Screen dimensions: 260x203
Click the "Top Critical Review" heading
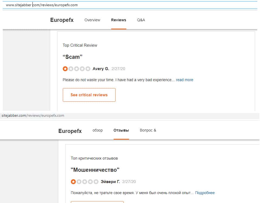click(80, 45)
